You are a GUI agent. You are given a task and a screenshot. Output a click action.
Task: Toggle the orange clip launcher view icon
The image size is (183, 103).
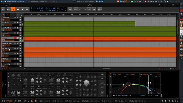[8, 15]
